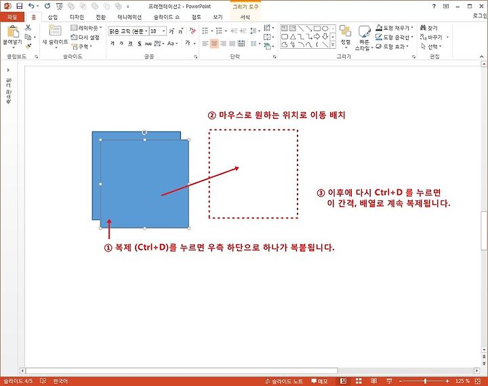Start slide show from status bar

click(x=389, y=381)
